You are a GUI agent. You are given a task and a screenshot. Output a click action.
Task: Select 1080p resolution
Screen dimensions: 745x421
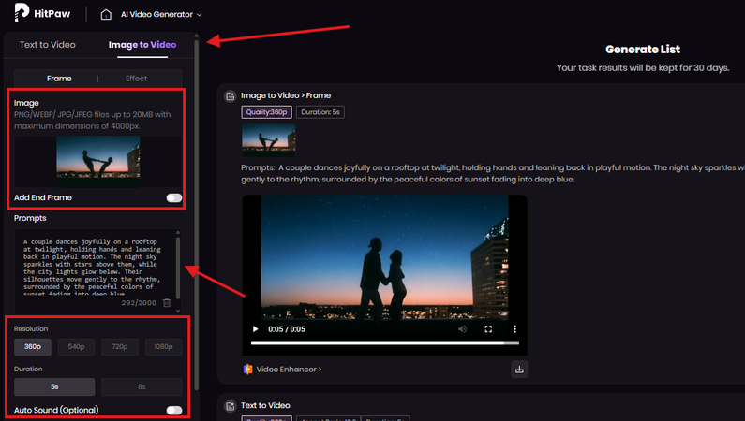163,346
